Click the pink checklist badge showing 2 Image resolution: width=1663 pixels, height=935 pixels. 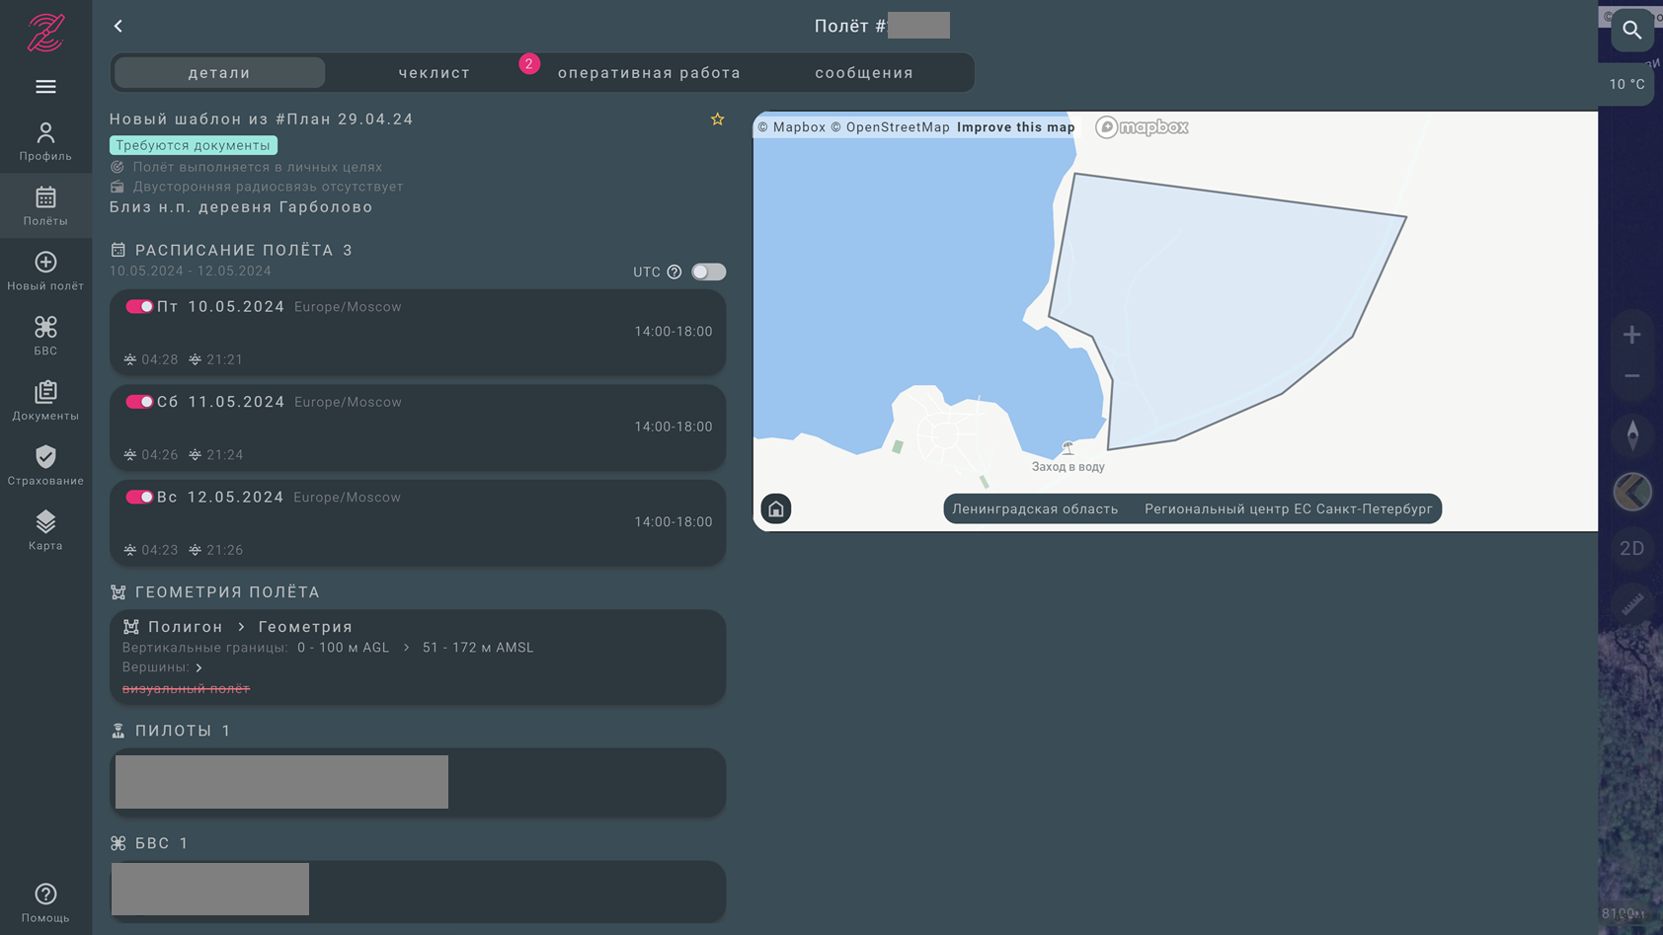click(529, 64)
